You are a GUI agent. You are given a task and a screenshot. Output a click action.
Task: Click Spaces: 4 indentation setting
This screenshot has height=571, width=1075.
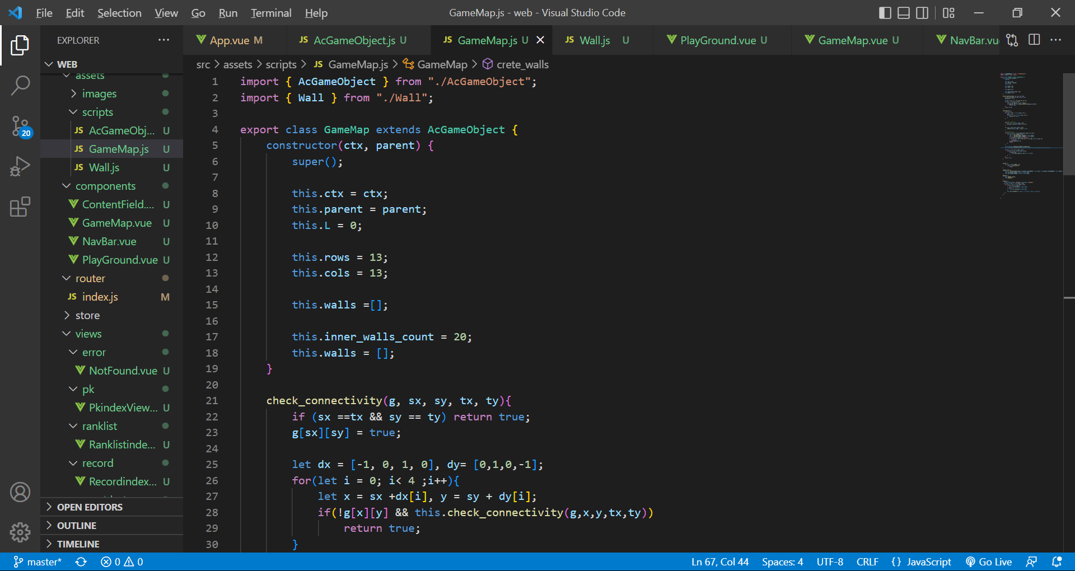click(782, 562)
